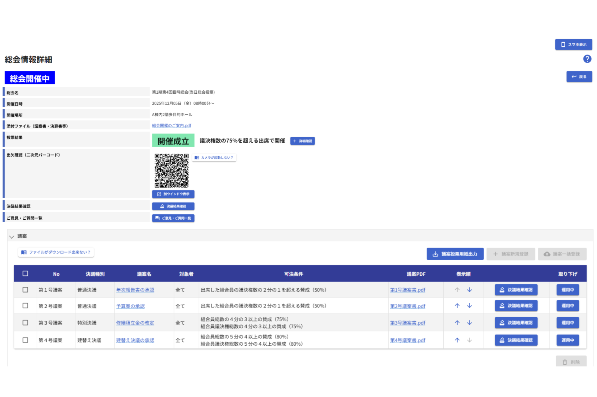Check the box for 第２号議案
Image resolution: width=597 pixels, height=397 pixels.
coord(25,305)
